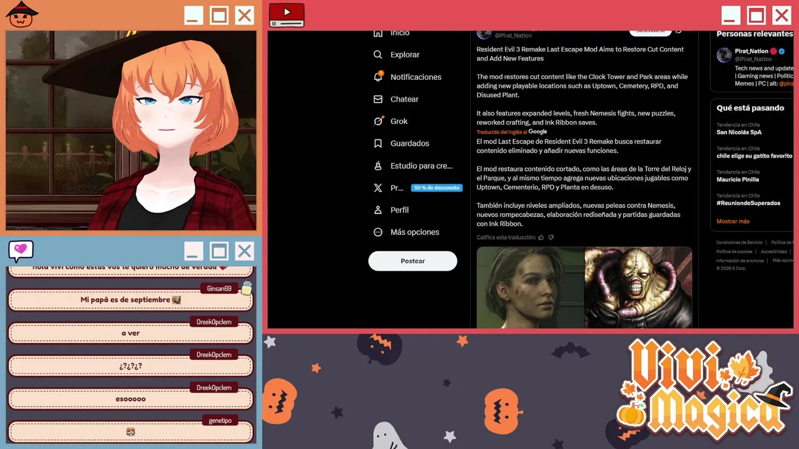Click the Postear button

[x=413, y=261]
